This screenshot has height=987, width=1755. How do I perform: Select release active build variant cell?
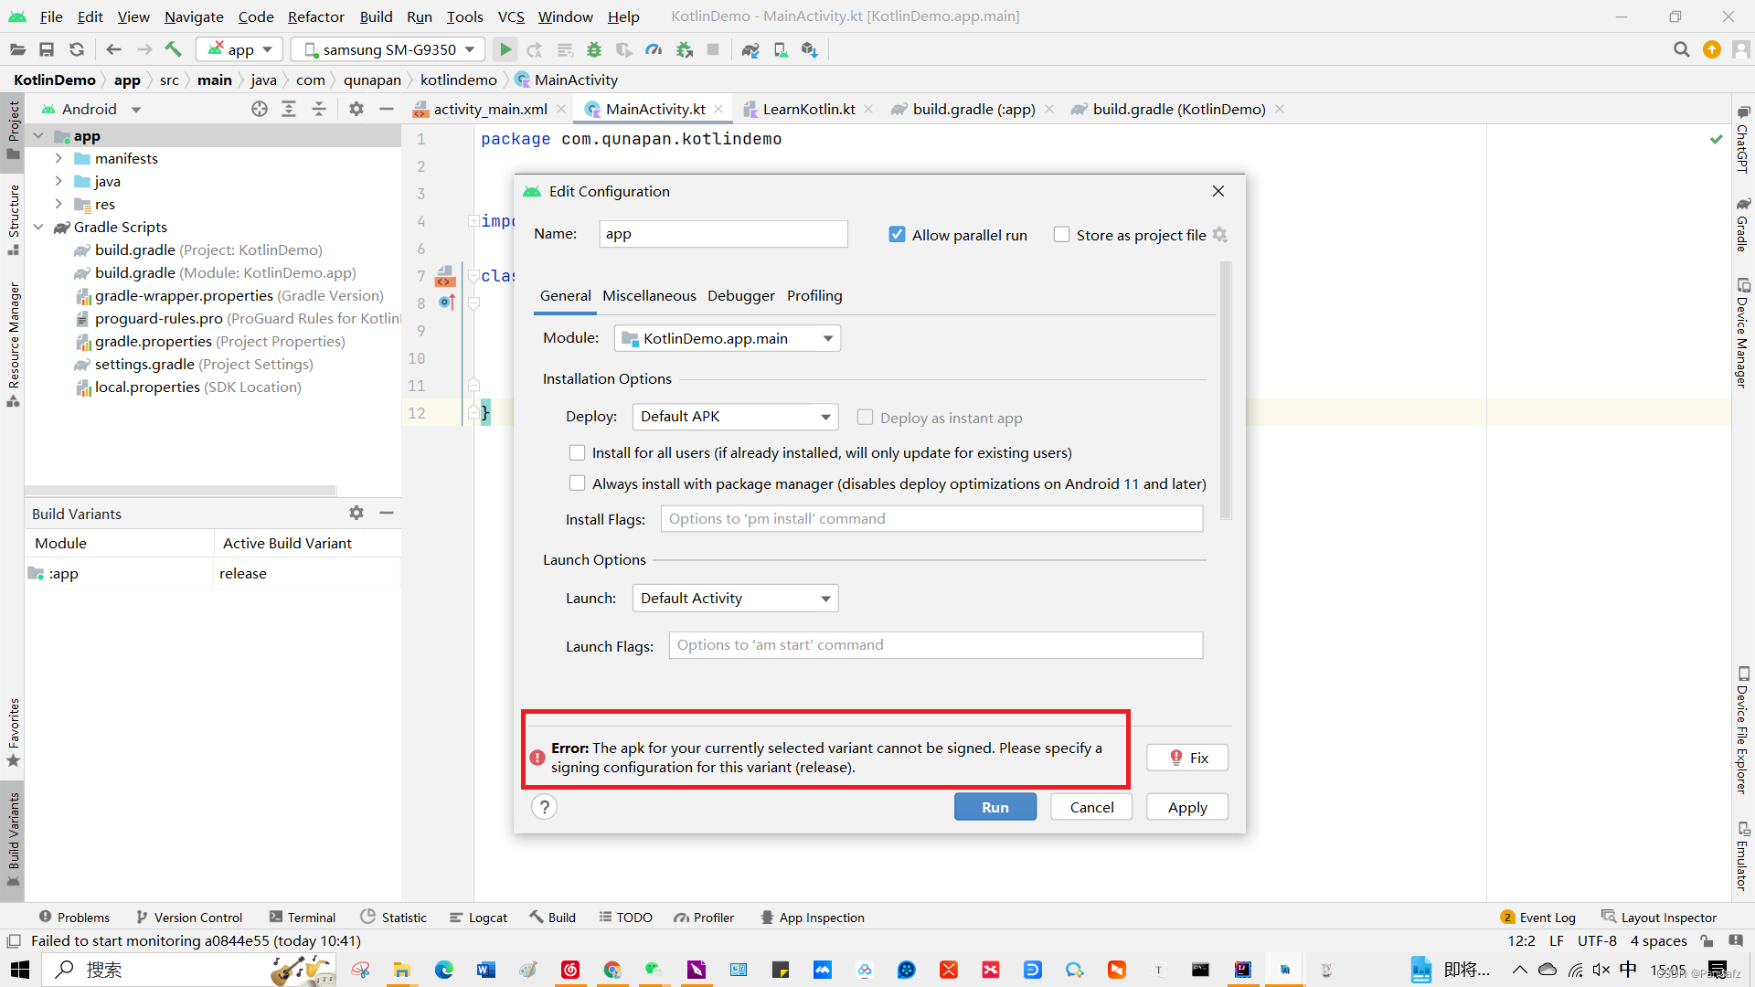pyautogui.click(x=307, y=573)
